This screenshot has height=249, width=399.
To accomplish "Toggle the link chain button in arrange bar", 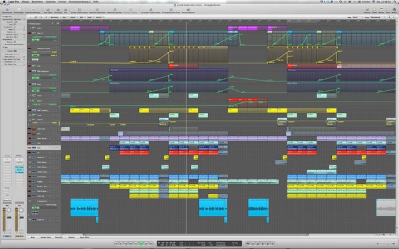I will [x=36, y=17].
